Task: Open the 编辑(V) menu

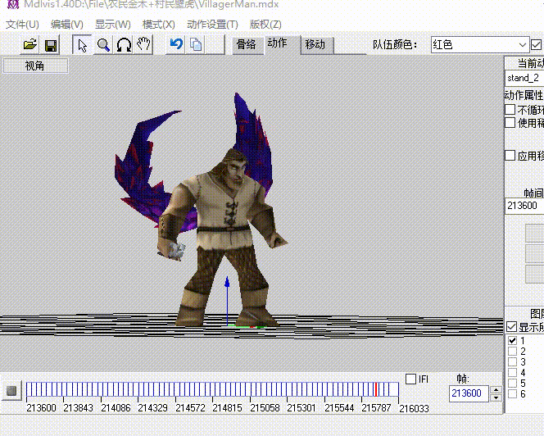Action: (x=67, y=25)
